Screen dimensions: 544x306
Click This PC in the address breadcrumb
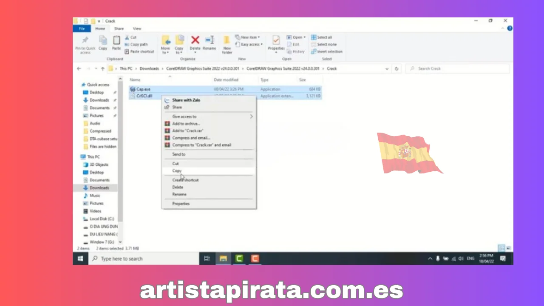126,68
